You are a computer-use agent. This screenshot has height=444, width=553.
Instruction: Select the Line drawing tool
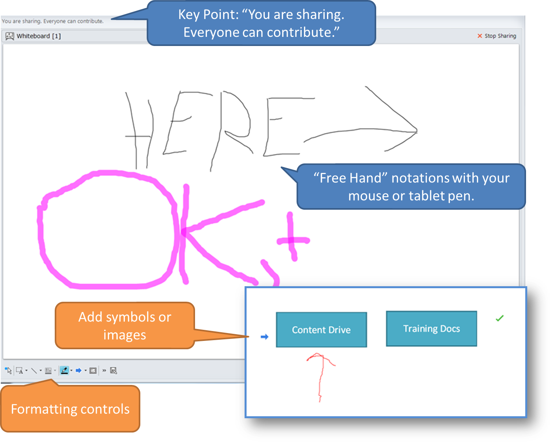34,371
